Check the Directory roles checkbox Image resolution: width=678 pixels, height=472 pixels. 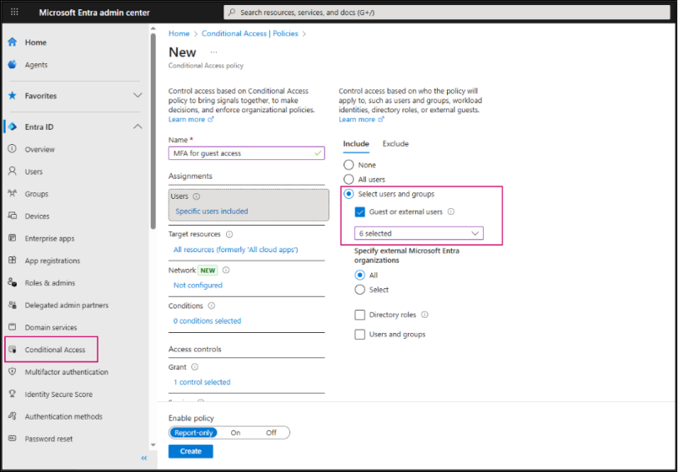click(x=359, y=315)
